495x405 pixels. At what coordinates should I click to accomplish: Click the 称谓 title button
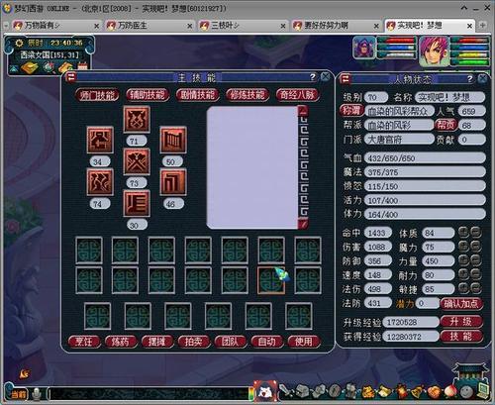click(x=351, y=111)
